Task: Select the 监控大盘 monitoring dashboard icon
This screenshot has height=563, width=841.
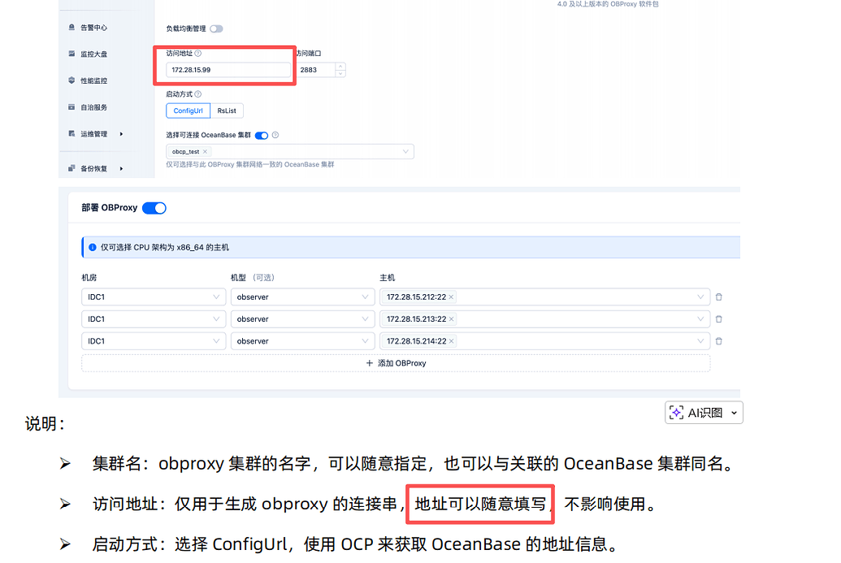Action: (72, 54)
